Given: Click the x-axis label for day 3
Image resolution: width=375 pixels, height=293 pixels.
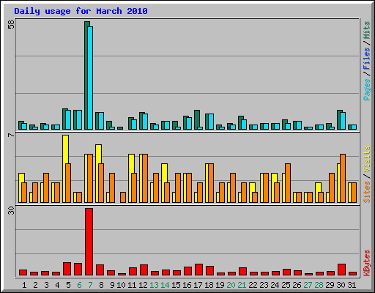Looking at the screenshot, I should point(46,285).
